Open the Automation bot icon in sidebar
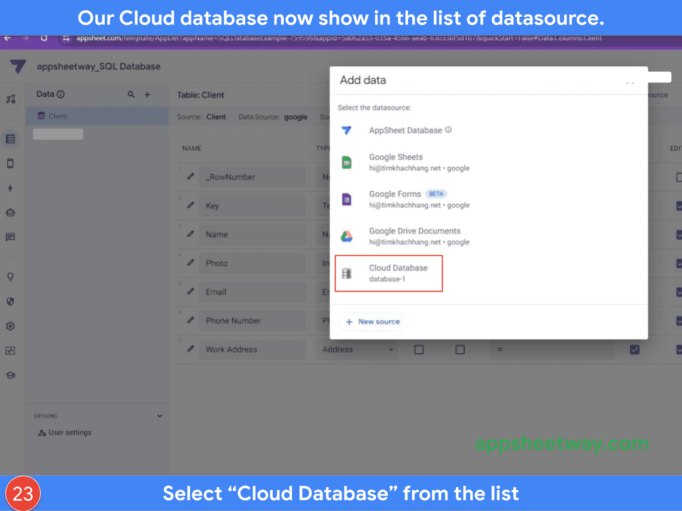This screenshot has height=511, width=682. pos(10,213)
